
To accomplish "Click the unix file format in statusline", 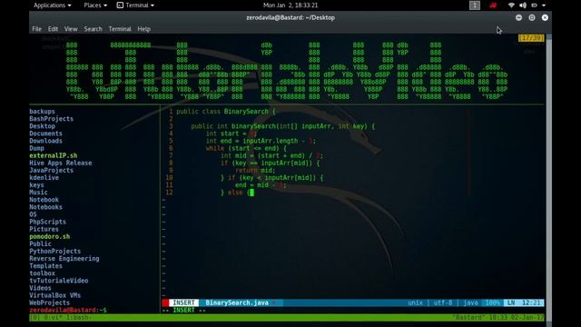I will 415,302.
